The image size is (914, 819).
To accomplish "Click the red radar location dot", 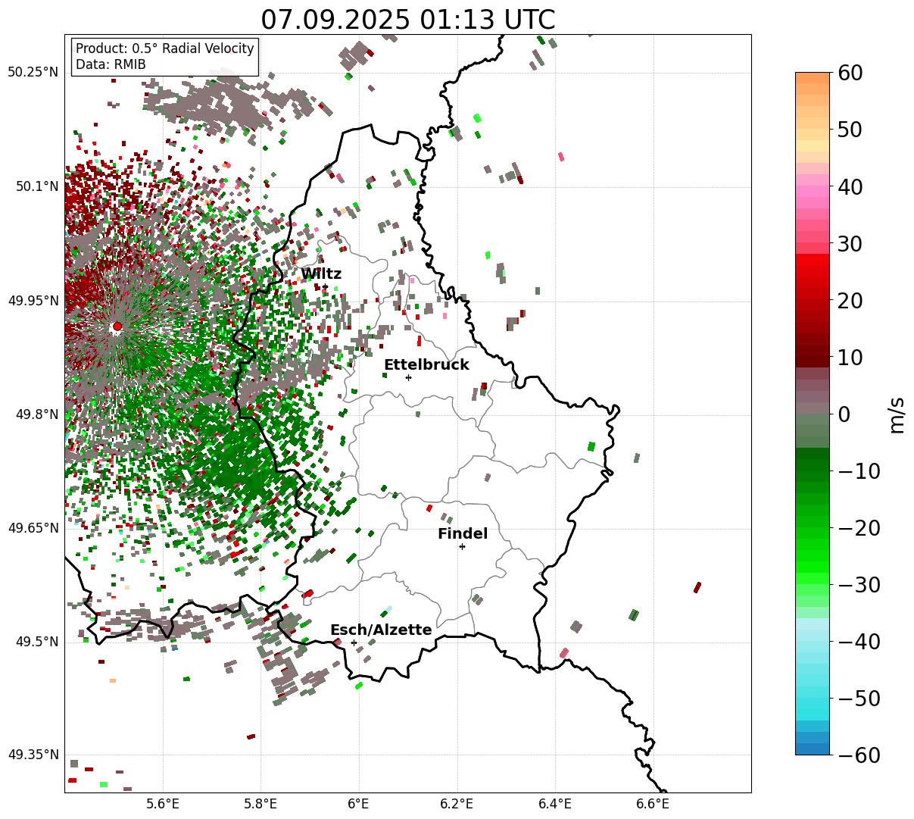I will 117,327.
